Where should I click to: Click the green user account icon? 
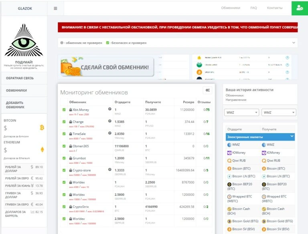300,8
